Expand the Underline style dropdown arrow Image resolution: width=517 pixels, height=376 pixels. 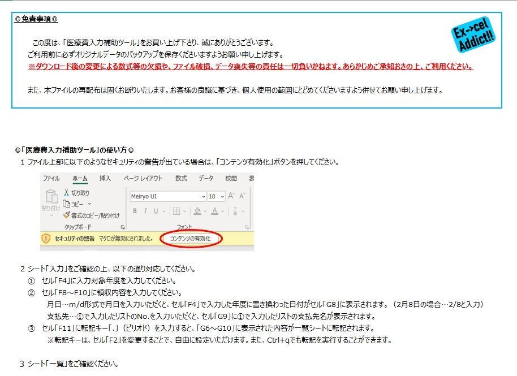[163, 211]
